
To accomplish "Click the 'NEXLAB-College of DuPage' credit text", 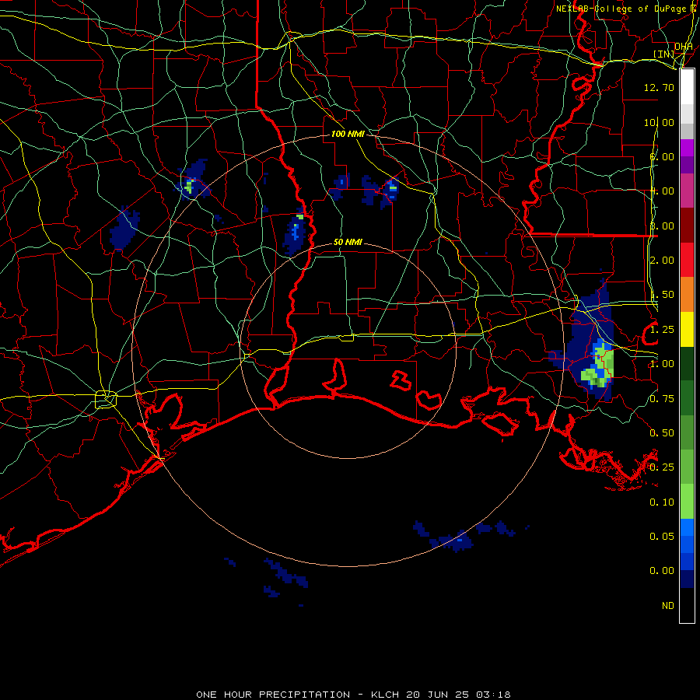I will (x=622, y=9).
